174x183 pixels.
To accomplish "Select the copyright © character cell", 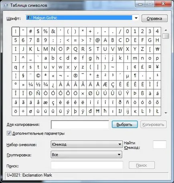I will pos(38,76).
